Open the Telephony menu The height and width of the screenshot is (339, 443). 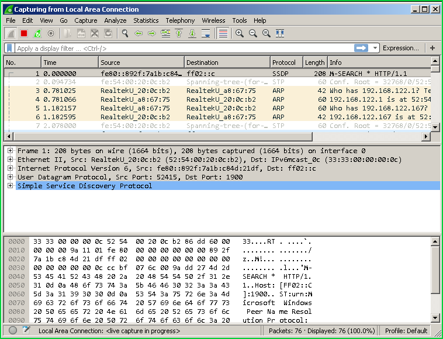[x=180, y=20]
